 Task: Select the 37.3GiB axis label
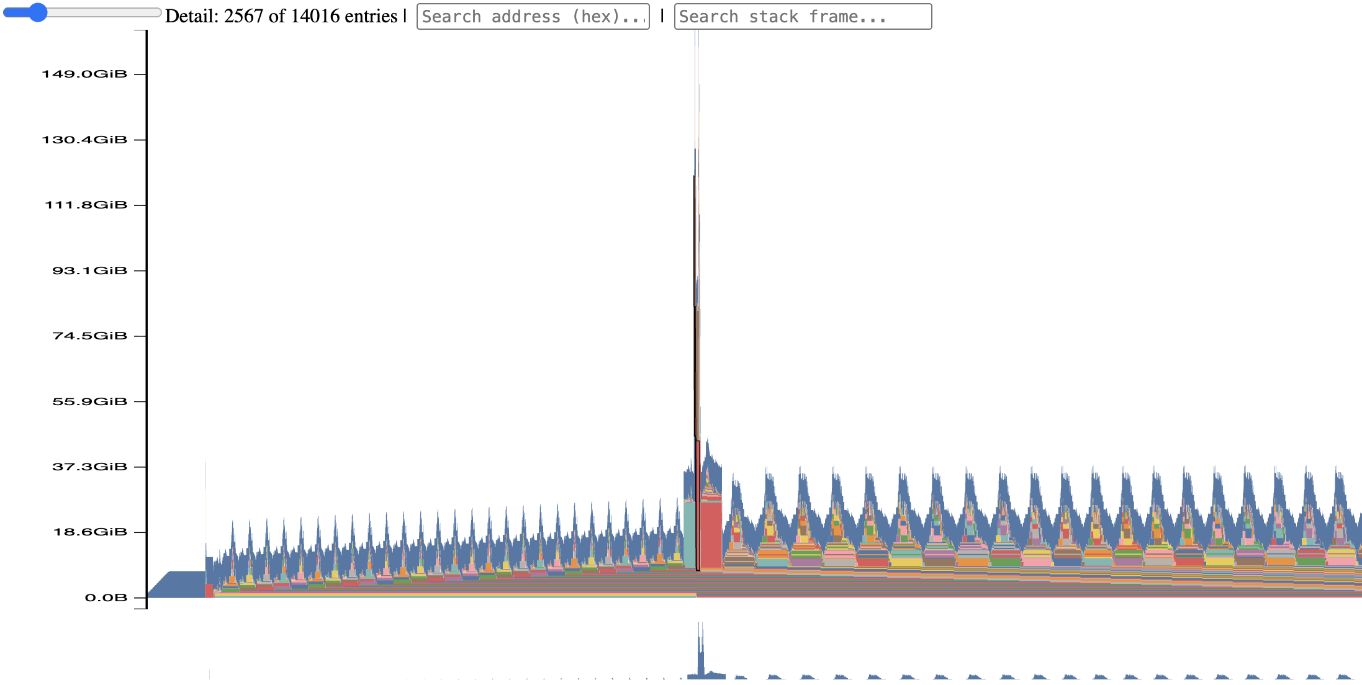[90, 467]
